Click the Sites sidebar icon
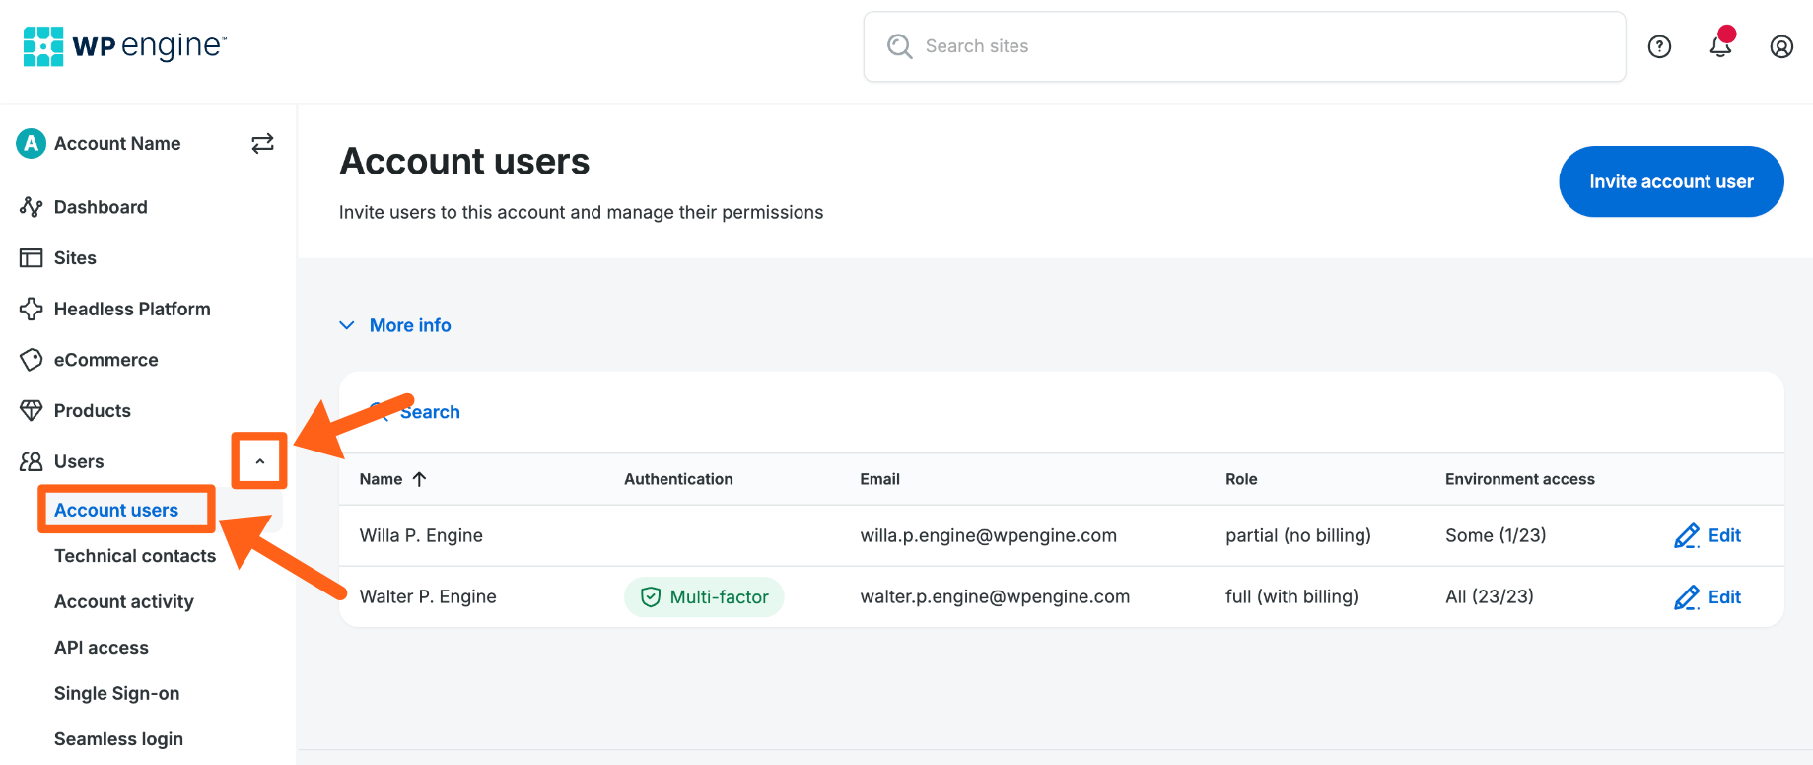This screenshot has width=1813, height=765. coord(32,258)
